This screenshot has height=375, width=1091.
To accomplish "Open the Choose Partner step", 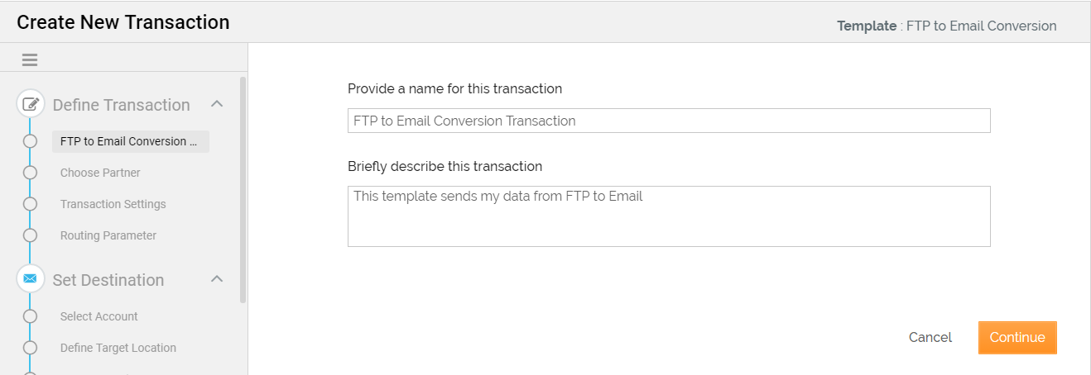I will [100, 173].
